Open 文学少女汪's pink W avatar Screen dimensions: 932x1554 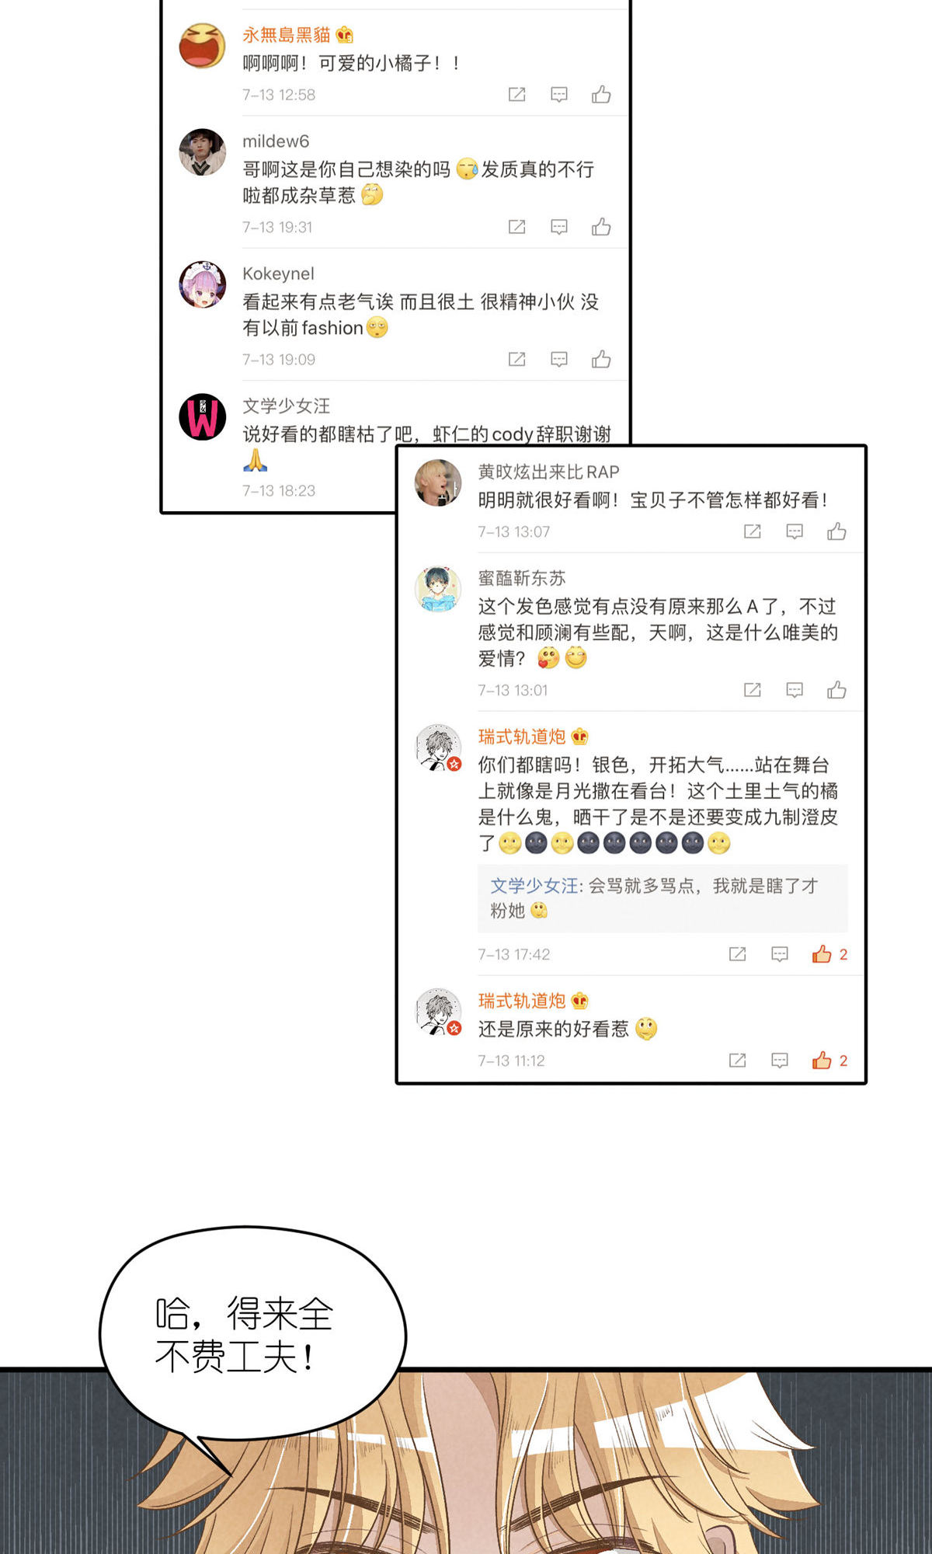203,416
